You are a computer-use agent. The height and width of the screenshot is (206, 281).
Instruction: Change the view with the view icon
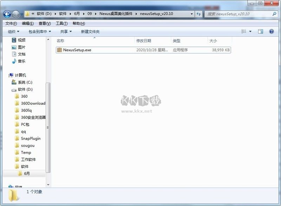coord(243,32)
